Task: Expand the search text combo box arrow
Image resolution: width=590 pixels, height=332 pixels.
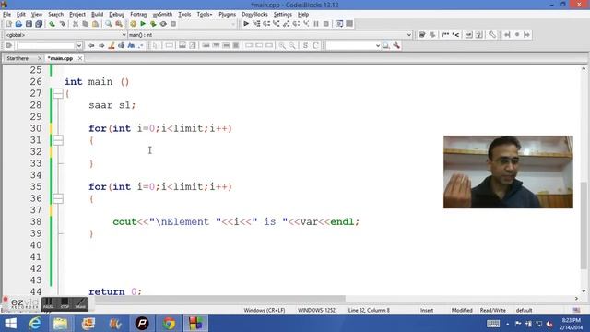Action: tap(79, 45)
